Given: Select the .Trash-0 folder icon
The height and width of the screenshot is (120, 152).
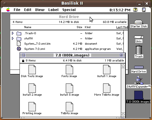Looking at the screenshot, I should point(19,33).
